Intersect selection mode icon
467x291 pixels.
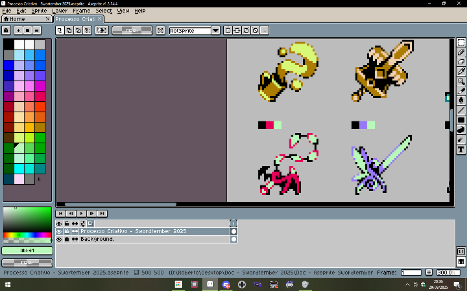[87, 30]
